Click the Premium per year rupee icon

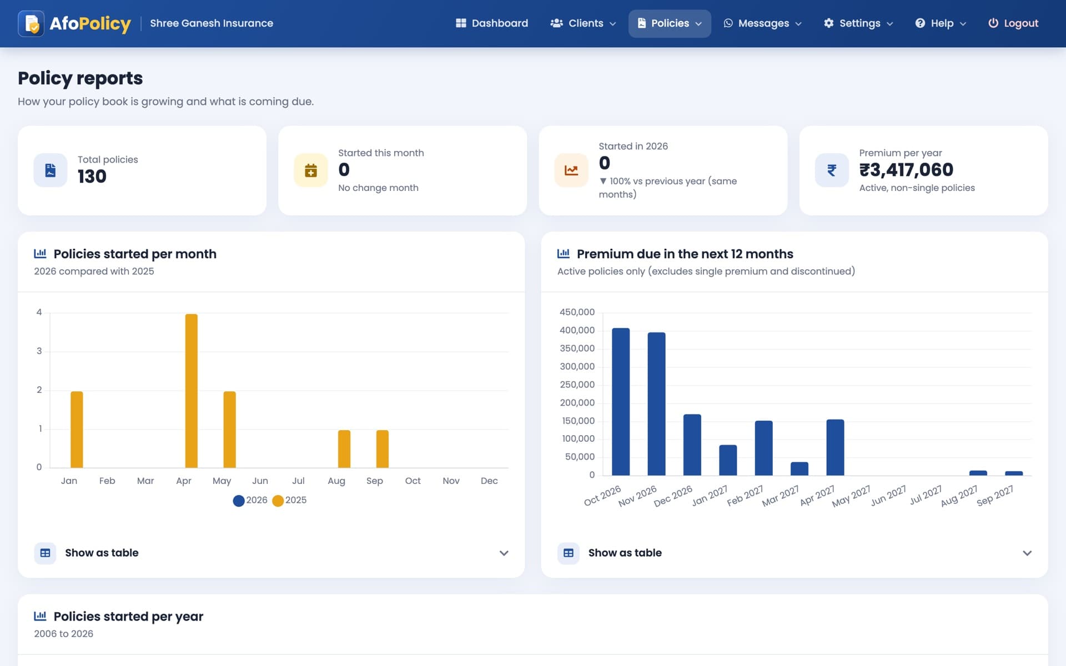[832, 170]
